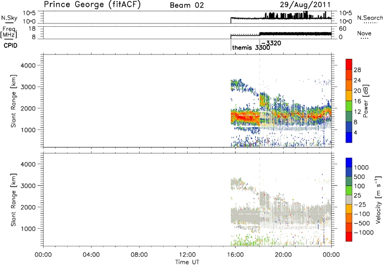Screen dimensions: 383x265
Task: Click the 'Prince George (fitACF)' plot title
Action: [92, 5]
